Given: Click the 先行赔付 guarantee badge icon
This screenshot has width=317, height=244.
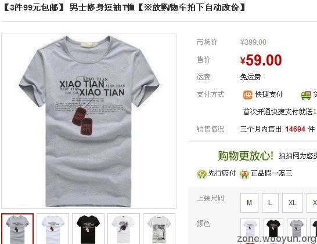Looking at the screenshot, I should (x=201, y=173).
